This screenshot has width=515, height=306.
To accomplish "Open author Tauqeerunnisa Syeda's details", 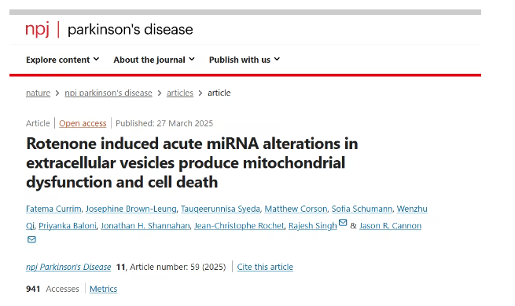I will [x=220, y=209].
